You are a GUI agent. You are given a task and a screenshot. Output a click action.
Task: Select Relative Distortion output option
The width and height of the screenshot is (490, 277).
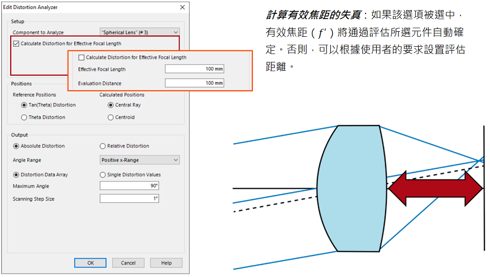click(103, 146)
